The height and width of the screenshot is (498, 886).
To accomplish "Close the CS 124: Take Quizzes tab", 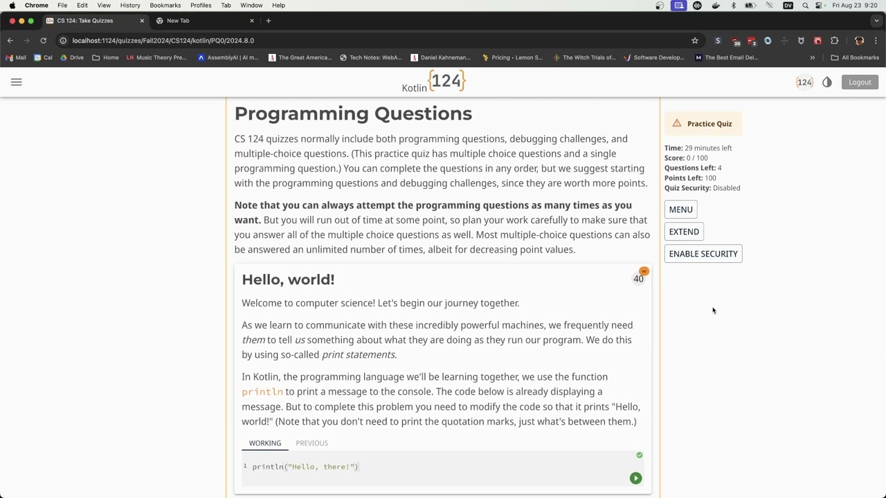I will click(142, 21).
